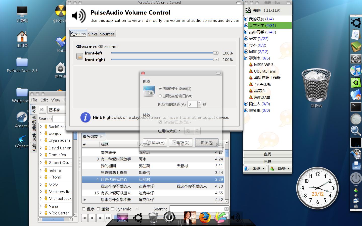The image size is (362, 226).
Task: Expand the bonjovi artist in Amarok tree
Action: (x=41, y=133)
